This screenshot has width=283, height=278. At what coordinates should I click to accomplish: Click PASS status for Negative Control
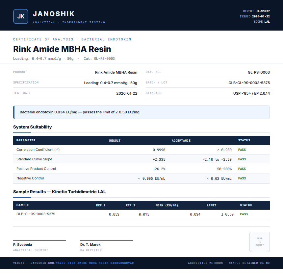click(242, 178)
